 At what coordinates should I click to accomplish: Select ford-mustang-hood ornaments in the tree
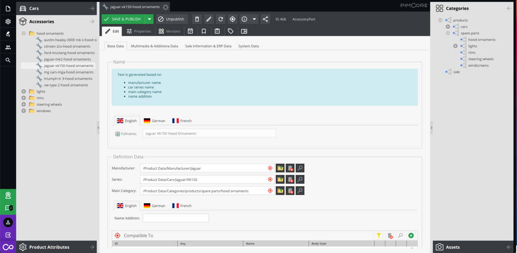click(x=69, y=53)
